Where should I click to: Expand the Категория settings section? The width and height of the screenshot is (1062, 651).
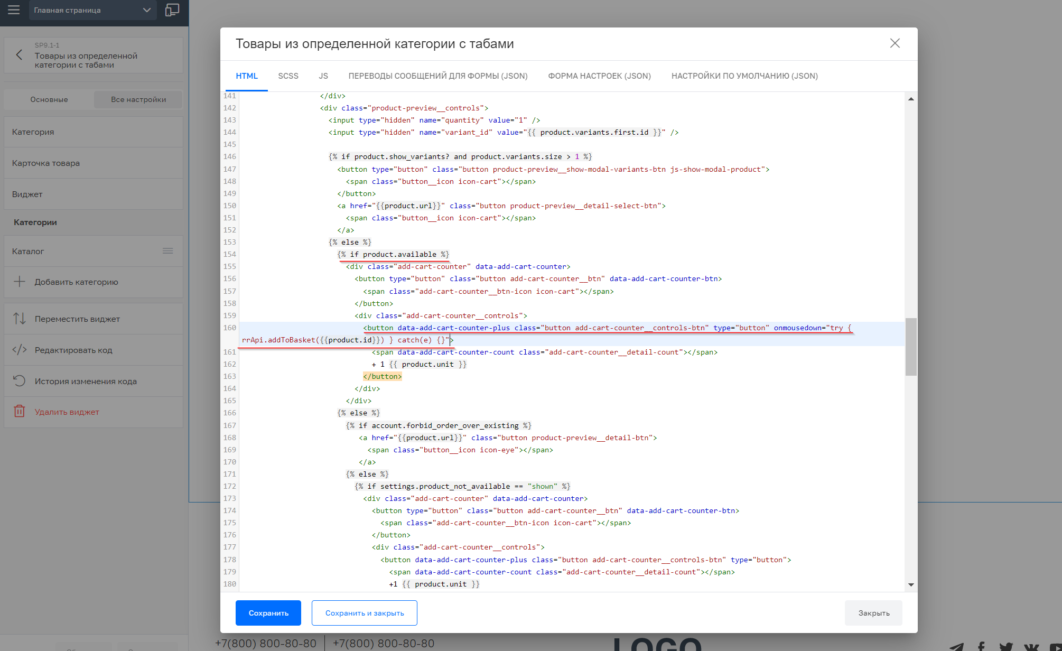pos(94,132)
